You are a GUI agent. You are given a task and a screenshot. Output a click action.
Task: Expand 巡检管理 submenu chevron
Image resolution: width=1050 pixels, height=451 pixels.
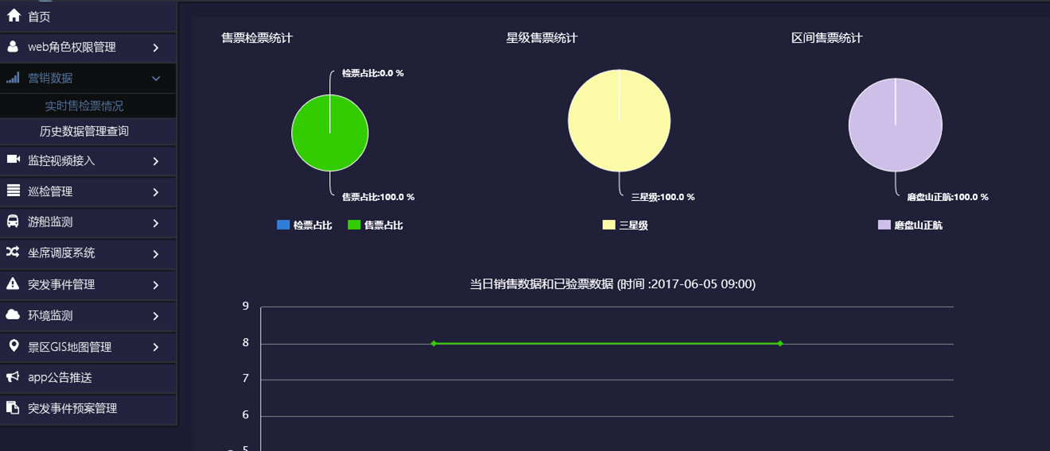(x=156, y=192)
